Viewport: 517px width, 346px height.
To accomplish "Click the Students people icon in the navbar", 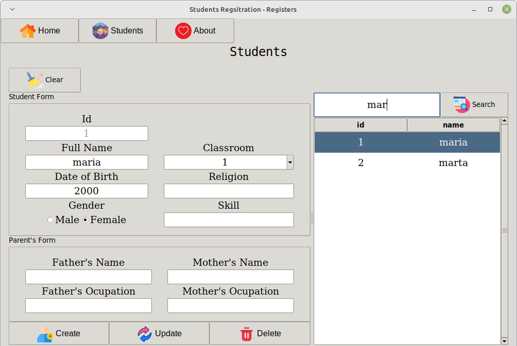I will (x=99, y=30).
